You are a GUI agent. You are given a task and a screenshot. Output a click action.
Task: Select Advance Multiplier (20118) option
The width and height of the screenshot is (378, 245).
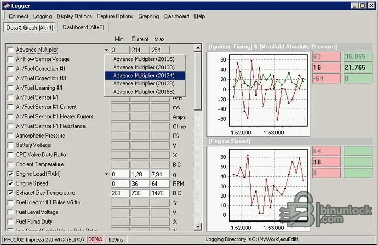(145, 59)
